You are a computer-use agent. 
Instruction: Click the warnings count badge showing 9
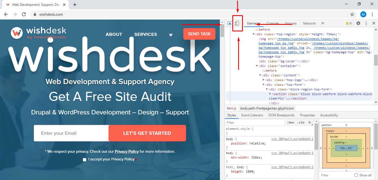pyautogui.click(x=349, y=23)
